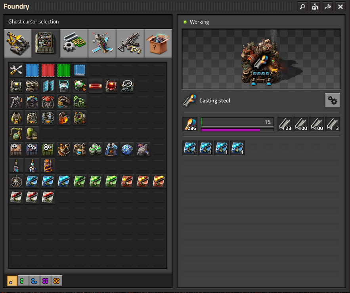Choose the boiler ghost item
This screenshot has height=293, width=350.
pos(16,86)
